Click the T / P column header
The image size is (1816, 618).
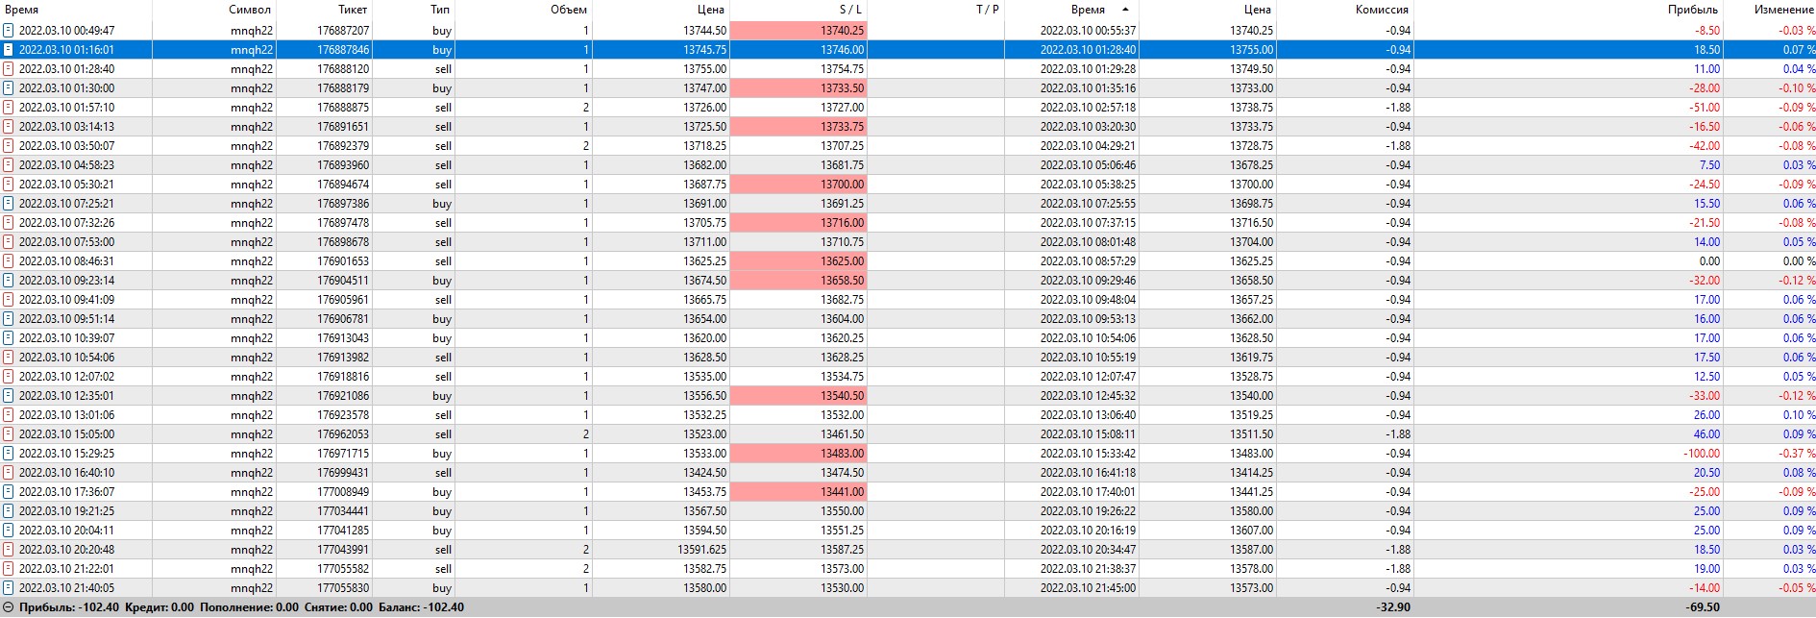(987, 10)
